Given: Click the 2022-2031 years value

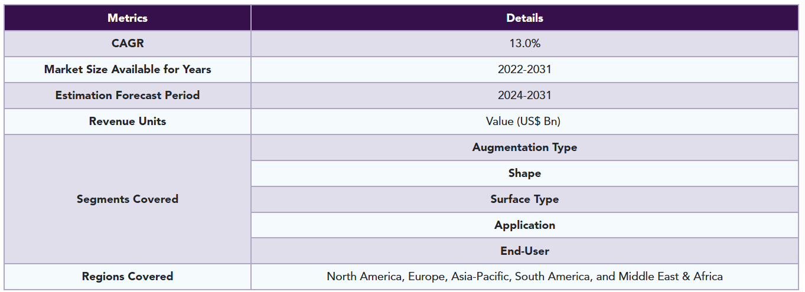Looking at the screenshot, I should click(x=524, y=70).
